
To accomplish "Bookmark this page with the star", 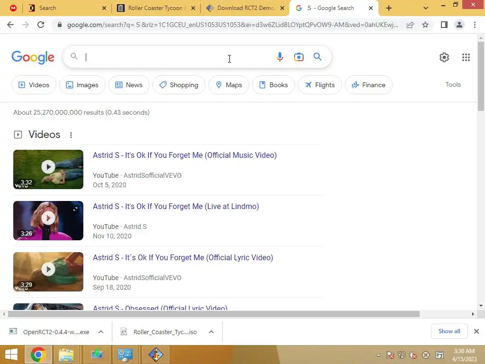I will coord(425,25).
